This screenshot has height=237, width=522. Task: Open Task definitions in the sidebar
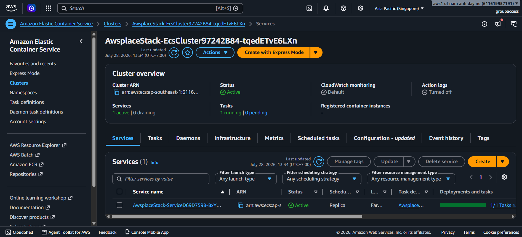27,102
